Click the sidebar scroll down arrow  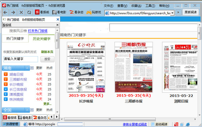[x=57, y=112]
